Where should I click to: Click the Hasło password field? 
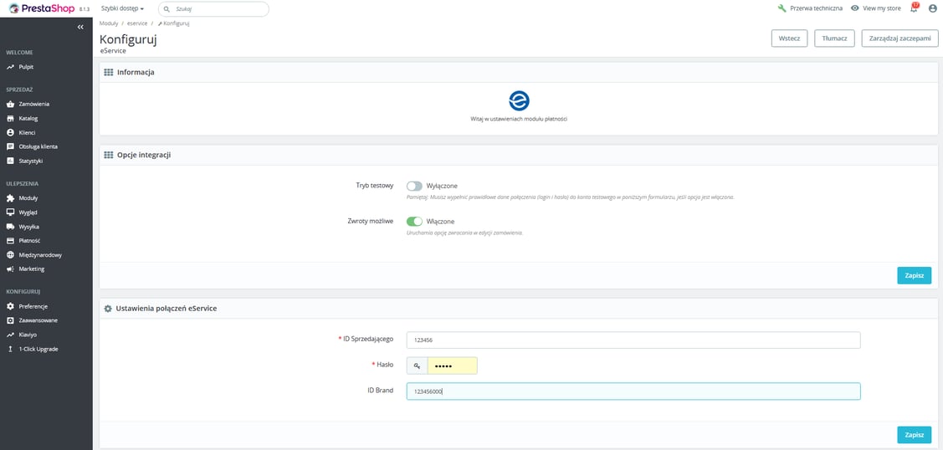452,366
